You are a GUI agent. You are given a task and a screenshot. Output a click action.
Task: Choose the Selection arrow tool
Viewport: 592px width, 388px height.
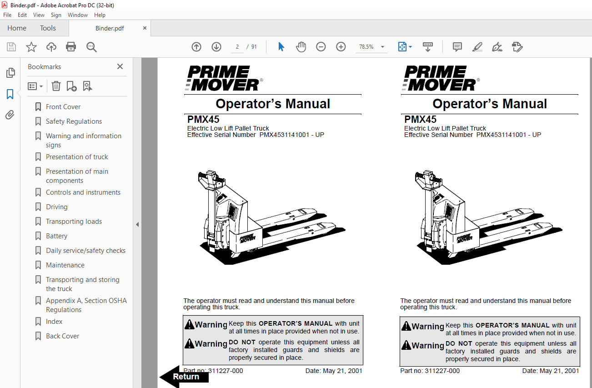click(281, 47)
